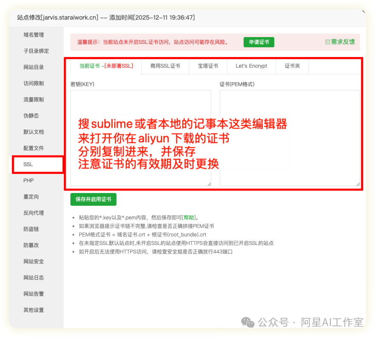The height and width of the screenshot is (337, 375).
Task: Select 流量限制 in the sidebar
Action: [x=33, y=100]
